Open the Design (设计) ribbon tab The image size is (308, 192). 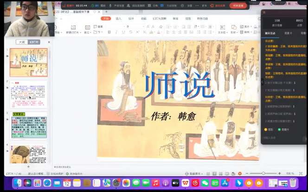[x=131, y=19]
